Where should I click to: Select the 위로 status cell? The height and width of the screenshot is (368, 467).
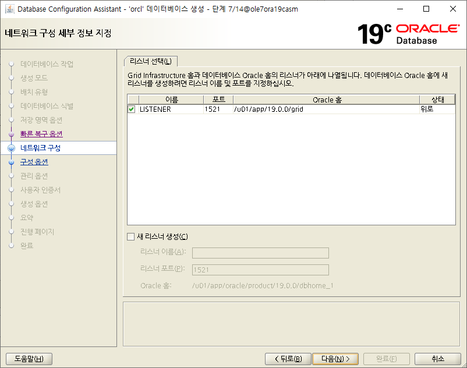(x=437, y=109)
